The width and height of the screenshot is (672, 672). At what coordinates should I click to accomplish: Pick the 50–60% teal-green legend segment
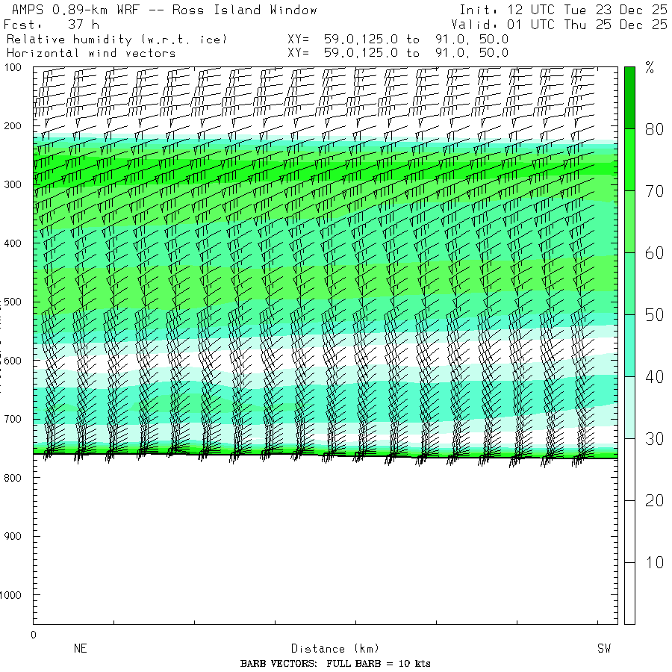click(629, 283)
